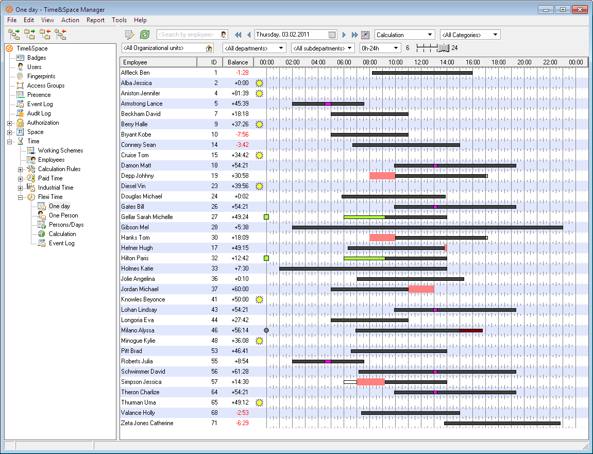Select Calculation under Flexi Time
This screenshot has width=593, height=454.
pos(62,234)
